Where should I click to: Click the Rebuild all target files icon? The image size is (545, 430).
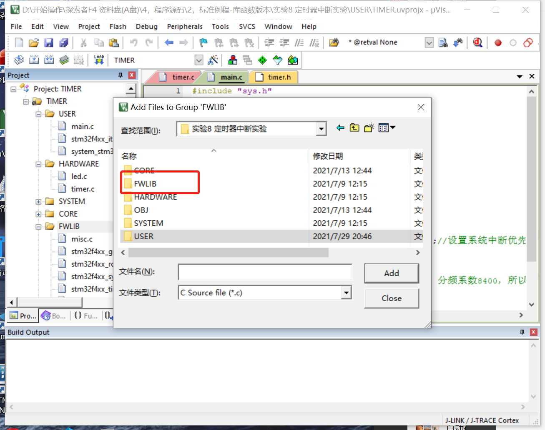point(49,60)
